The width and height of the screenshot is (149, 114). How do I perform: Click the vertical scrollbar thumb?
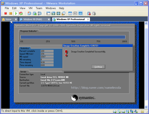point(146,64)
